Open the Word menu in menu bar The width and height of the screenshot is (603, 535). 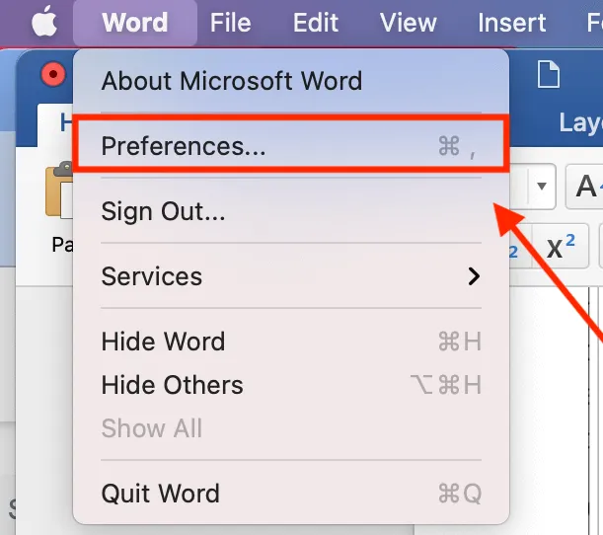point(135,23)
